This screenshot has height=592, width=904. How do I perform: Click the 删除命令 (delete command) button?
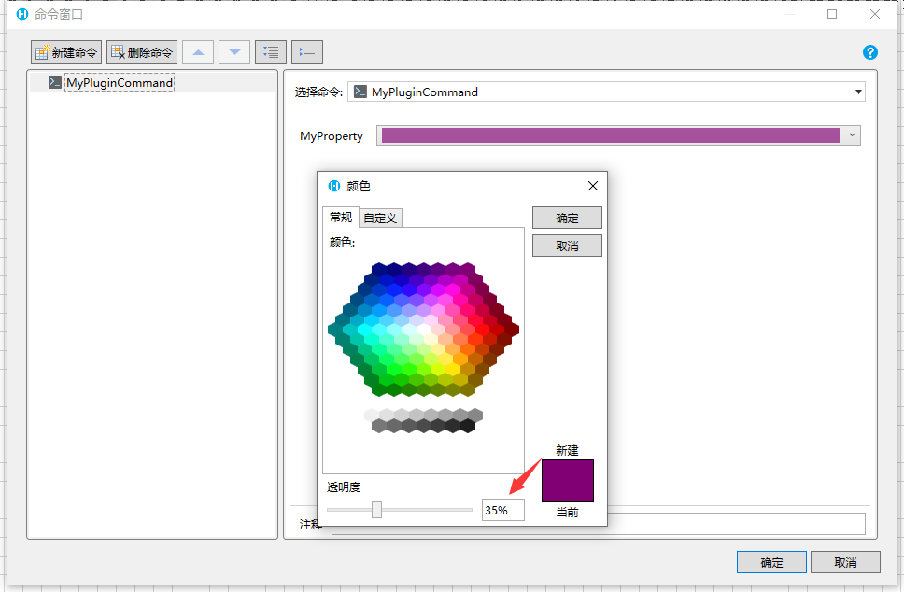pyautogui.click(x=142, y=52)
